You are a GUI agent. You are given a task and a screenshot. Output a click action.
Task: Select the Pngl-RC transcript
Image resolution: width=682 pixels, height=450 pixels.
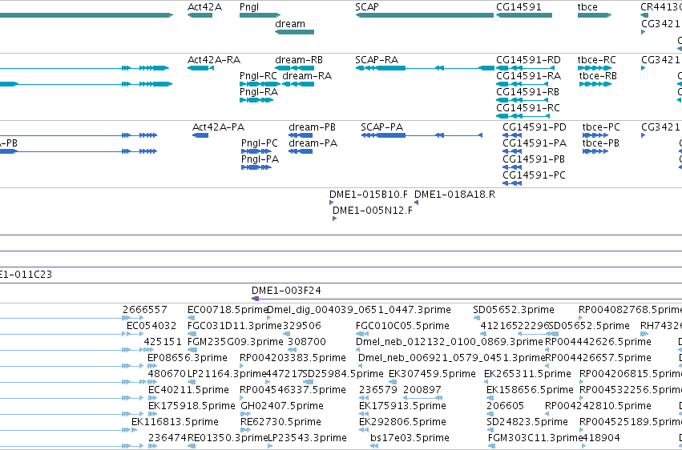click(260, 84)
